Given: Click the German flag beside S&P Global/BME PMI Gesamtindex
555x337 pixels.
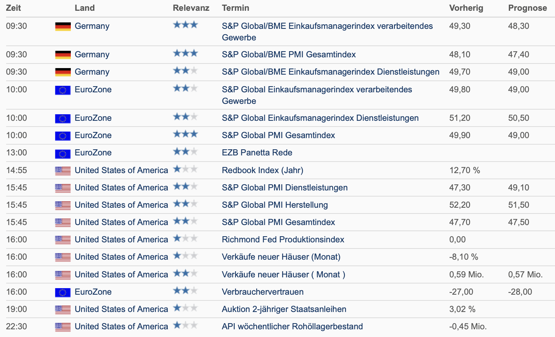Looking at the screenshot, I should pos(63,55).
